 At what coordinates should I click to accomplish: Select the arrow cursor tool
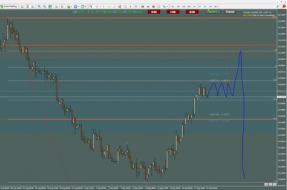tap(91, 6)
